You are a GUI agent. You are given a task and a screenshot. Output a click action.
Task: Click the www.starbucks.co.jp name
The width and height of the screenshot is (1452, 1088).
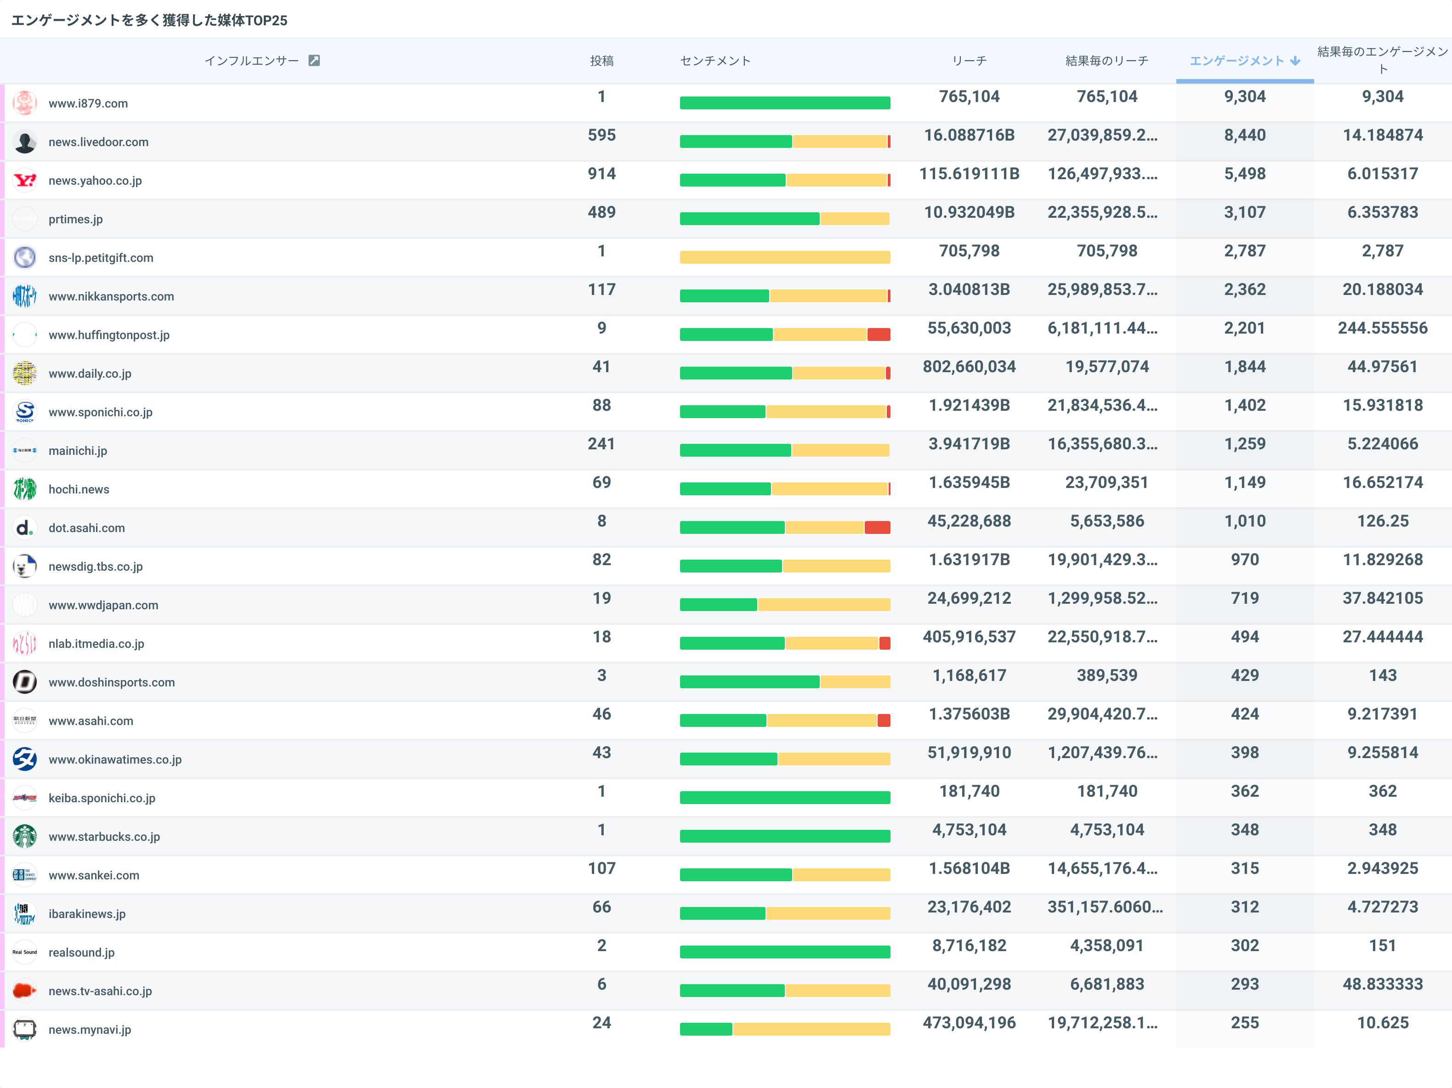(104, 836)
